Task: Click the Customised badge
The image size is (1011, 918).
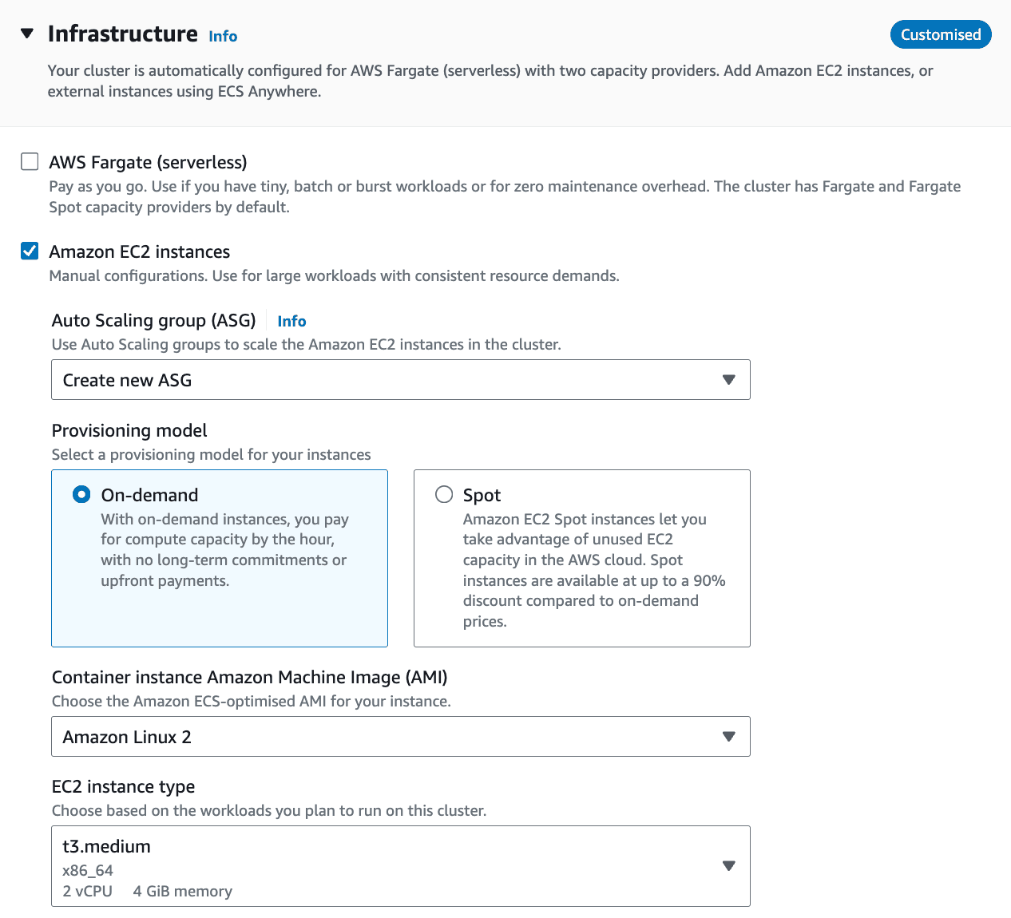Action: point(940,34)
